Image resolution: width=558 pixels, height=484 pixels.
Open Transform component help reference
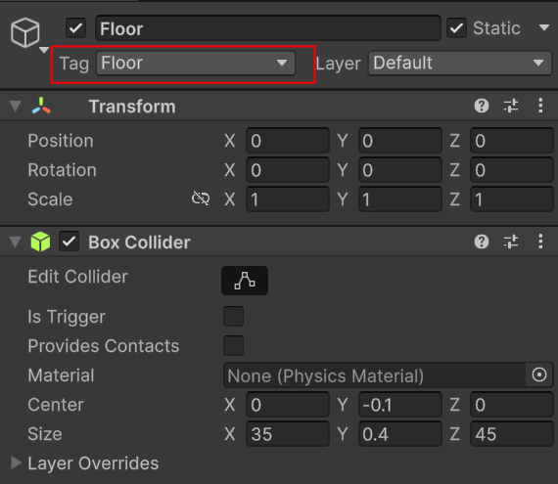pyautogui.click(x=481, y=106)
